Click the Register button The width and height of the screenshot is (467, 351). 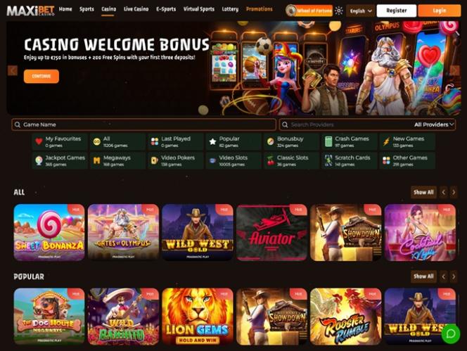coord(397,11)
